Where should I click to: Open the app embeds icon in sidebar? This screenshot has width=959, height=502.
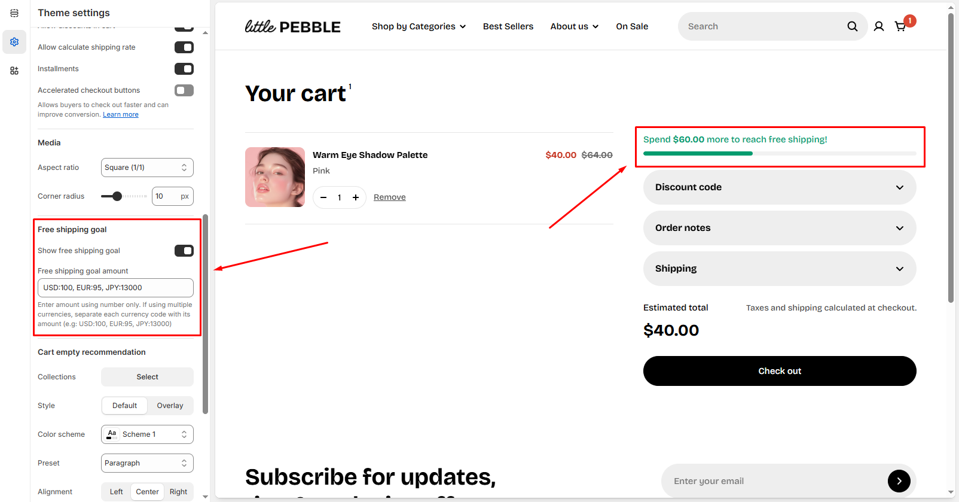[14, 71]
